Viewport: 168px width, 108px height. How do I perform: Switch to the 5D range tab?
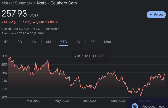click(x=20, y=42)
